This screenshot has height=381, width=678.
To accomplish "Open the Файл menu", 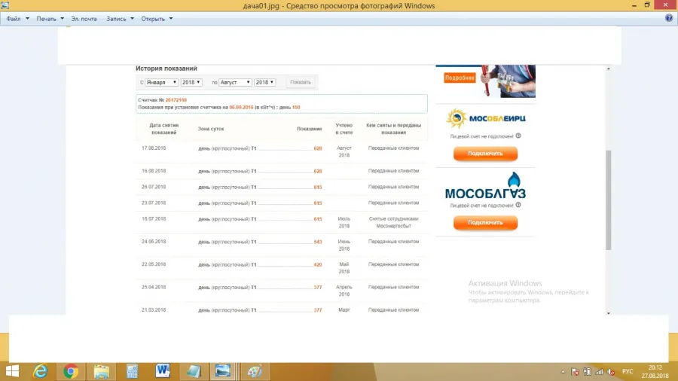I will click(17, 19).
